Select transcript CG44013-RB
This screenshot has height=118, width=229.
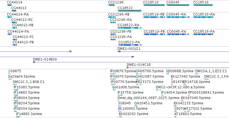pos(15,28)
